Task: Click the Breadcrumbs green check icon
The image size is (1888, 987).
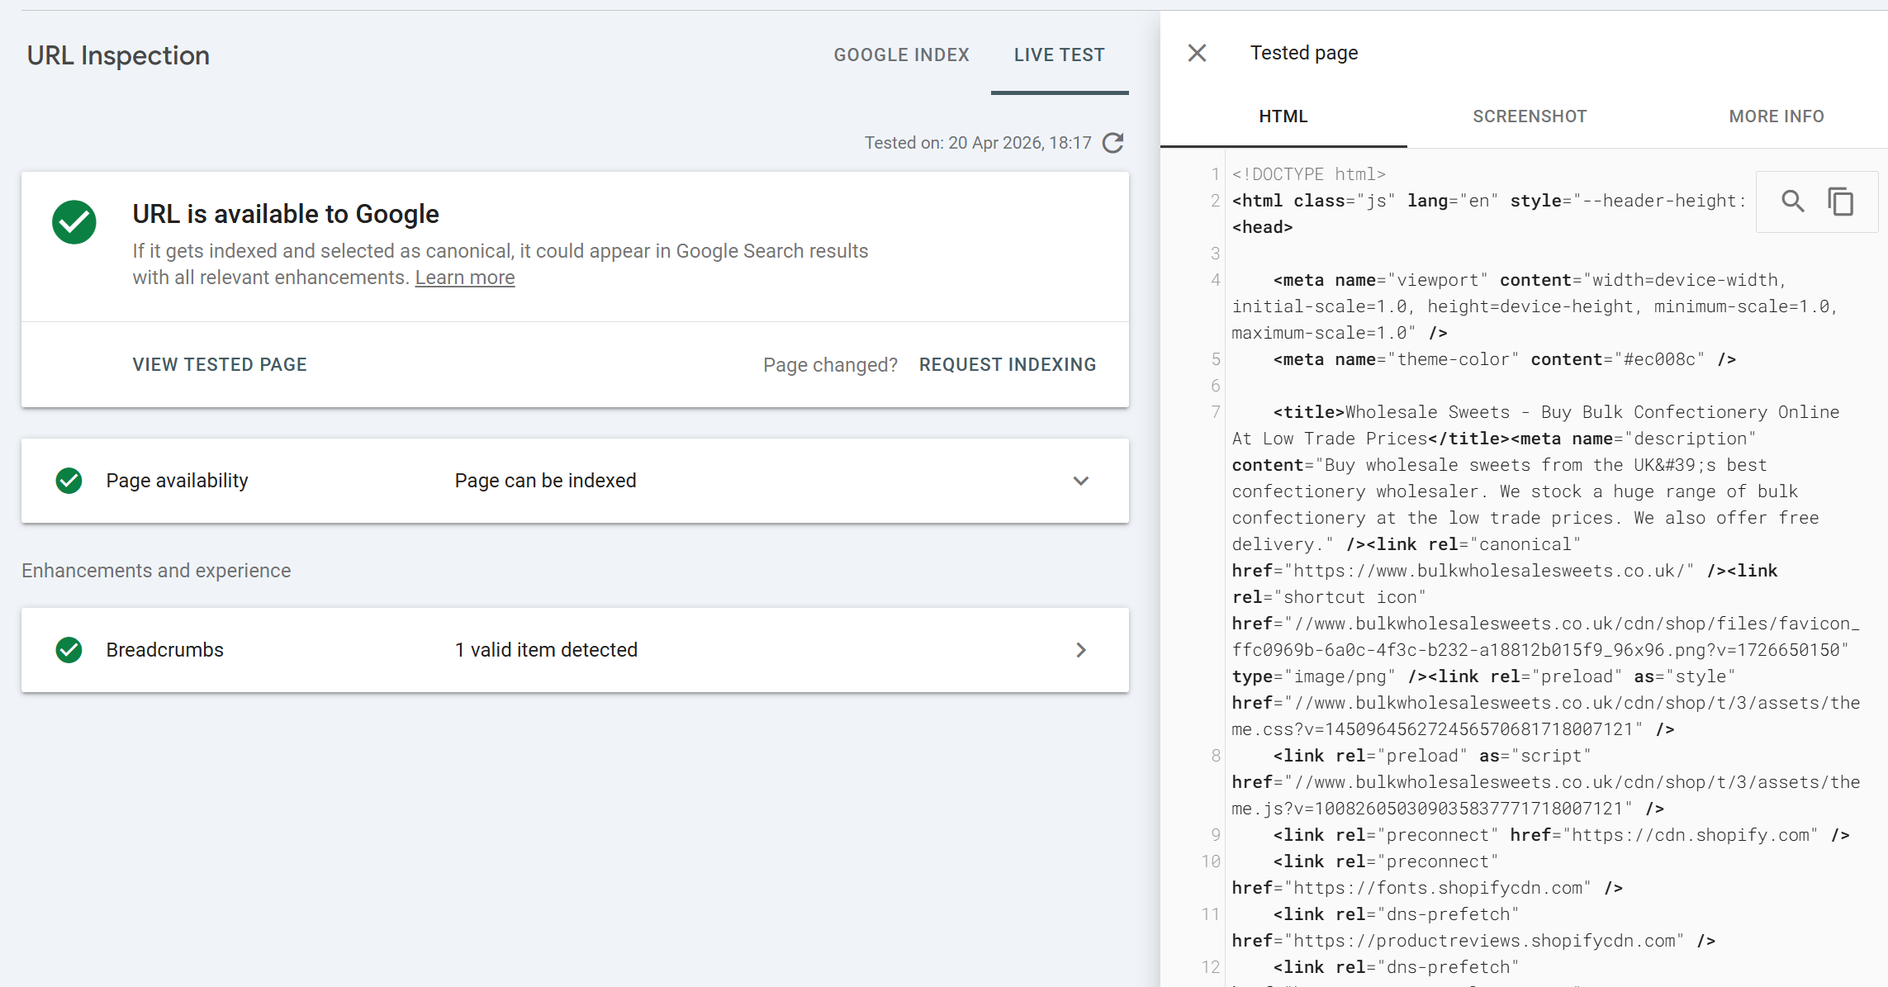Action: (69, 650)
